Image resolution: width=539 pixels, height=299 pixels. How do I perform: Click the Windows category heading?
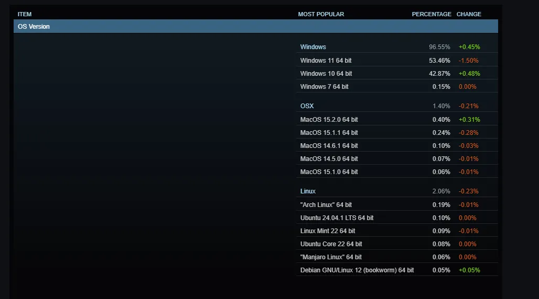tap(313, 47)
